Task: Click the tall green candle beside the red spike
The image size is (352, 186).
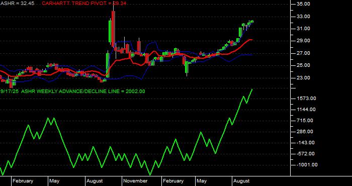Action: 110,31
